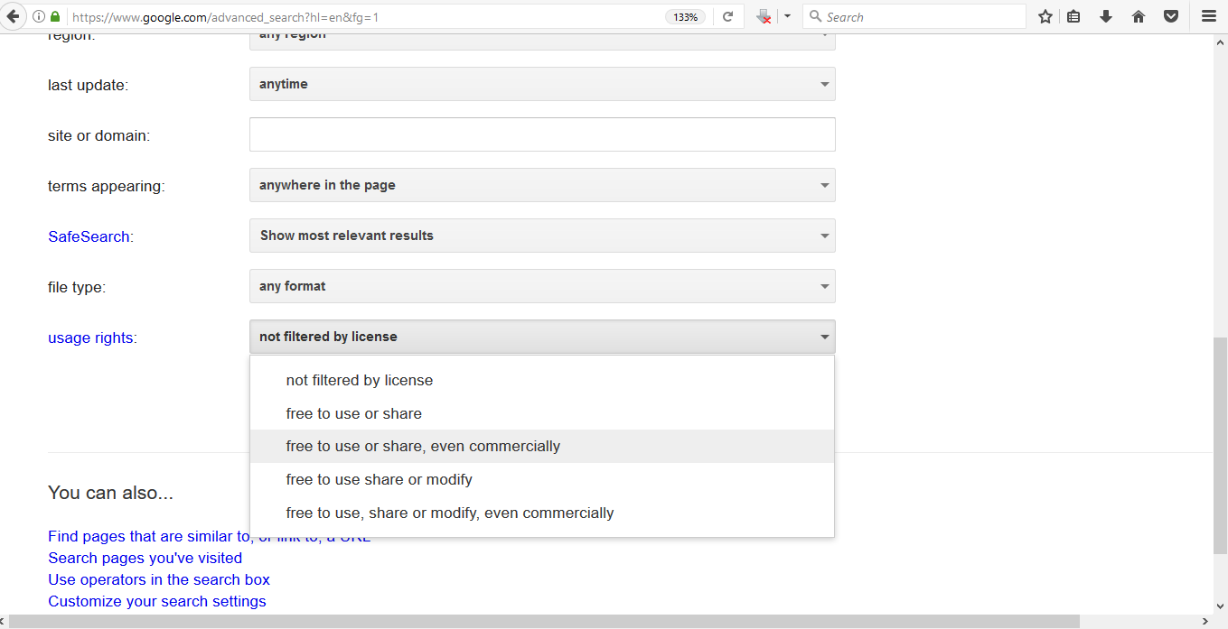Open the terms appearing dropdown
This screenshot has height=629, width=1228.
click(542, 185)
